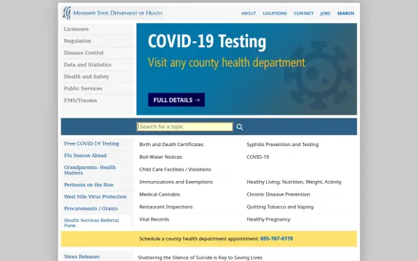Open Restaurant Inspections topic
Screen dimensions: 418x261
coord(166,207)
